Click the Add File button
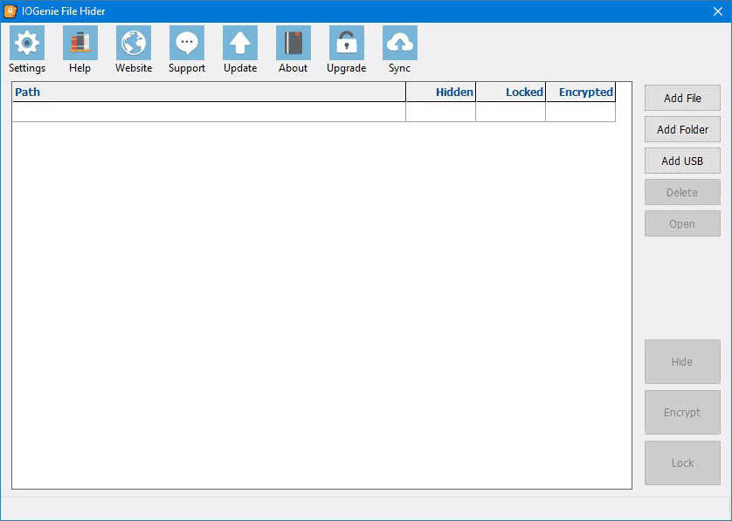The image size is (732, 521). click(x=682, y=98)
